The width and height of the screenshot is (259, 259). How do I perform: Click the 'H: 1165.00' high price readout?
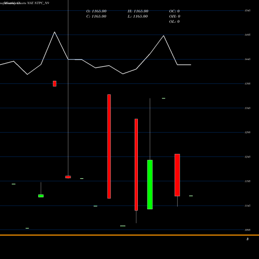[x=138, y=11]
